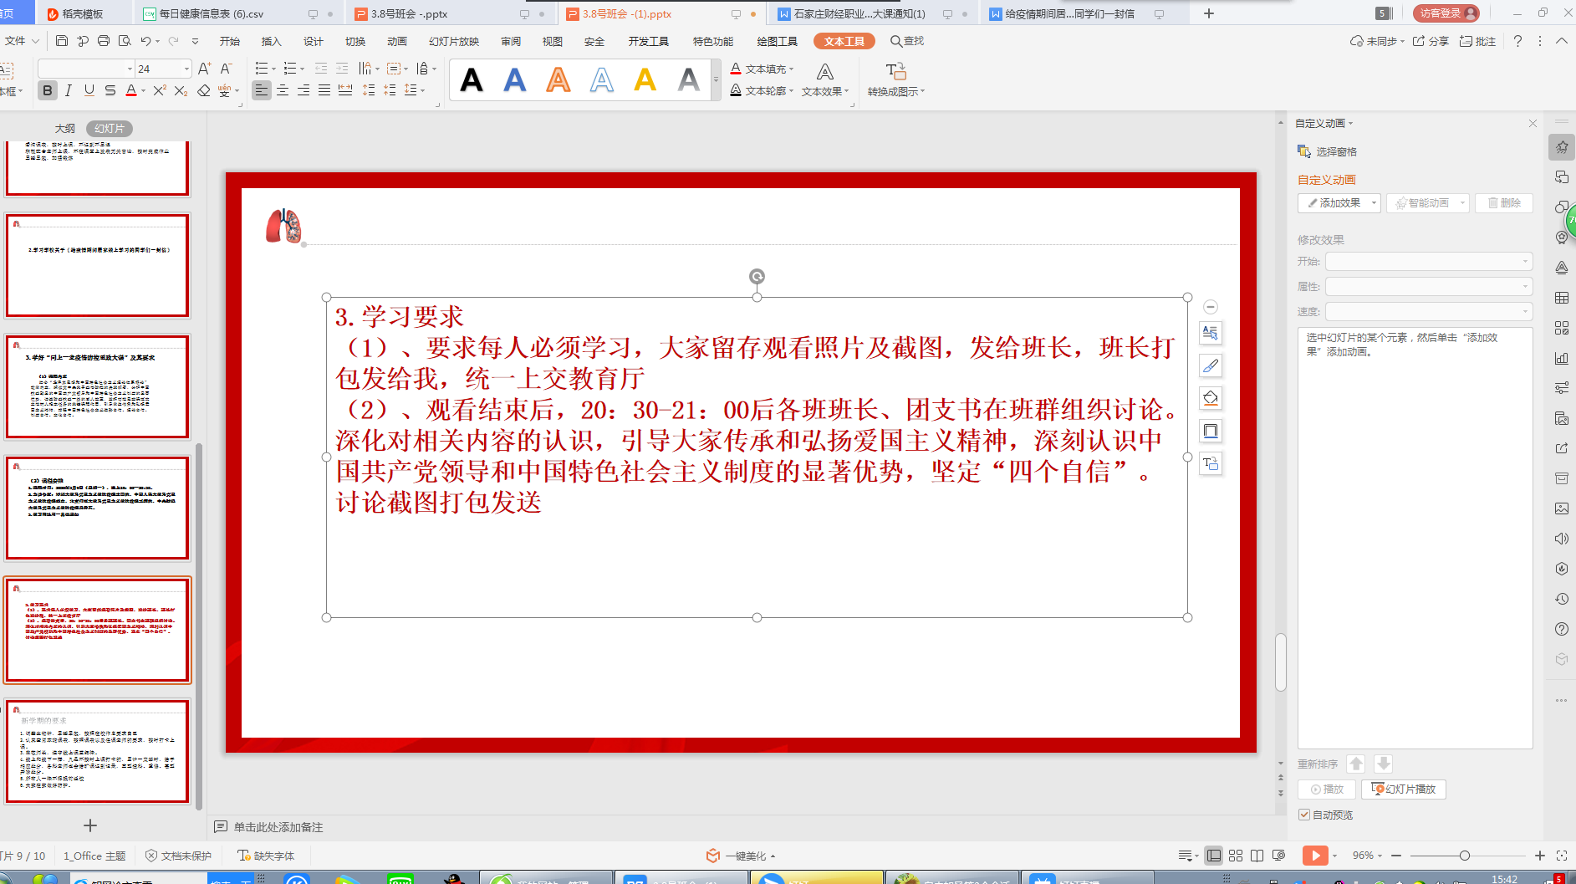This screenshot has height=884, width=1576.
Task: Increase font size with the A+ icon
Action: tap(205, 69)
